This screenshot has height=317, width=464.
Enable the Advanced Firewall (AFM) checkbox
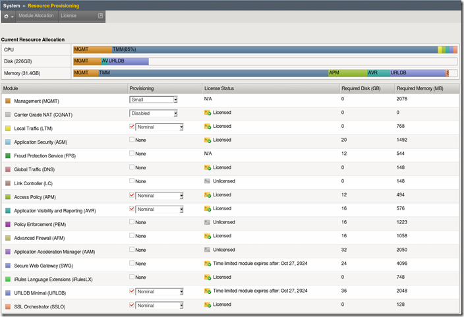coord(132,235)
